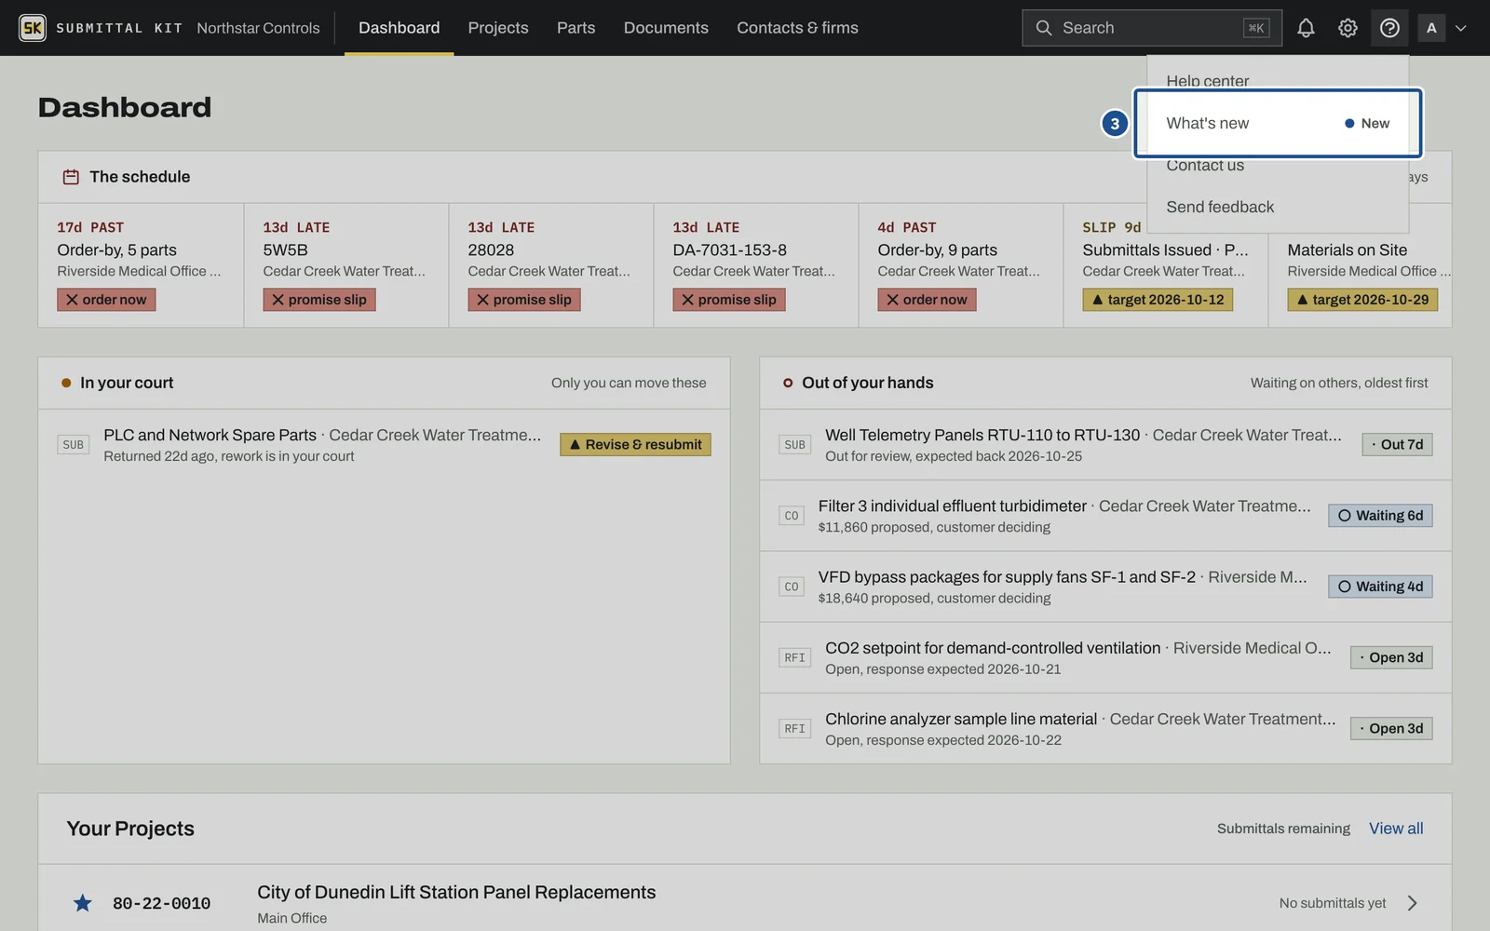Choose Send feedback from help menu
This screenshot has width=1490, height=931.
click(x=1278, y=207)
